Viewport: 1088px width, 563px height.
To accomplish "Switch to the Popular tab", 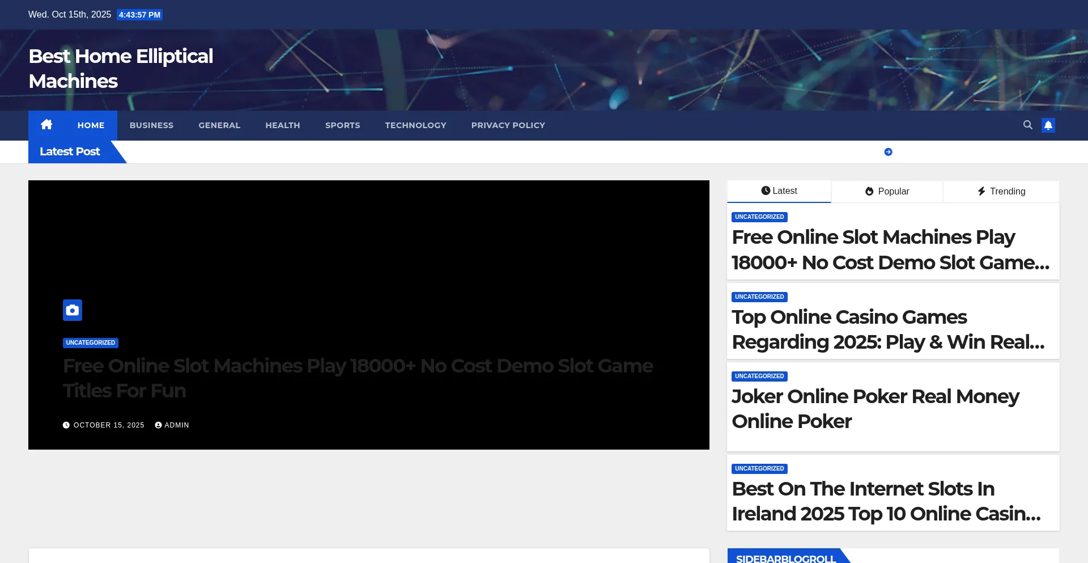I will coord(887,192).
